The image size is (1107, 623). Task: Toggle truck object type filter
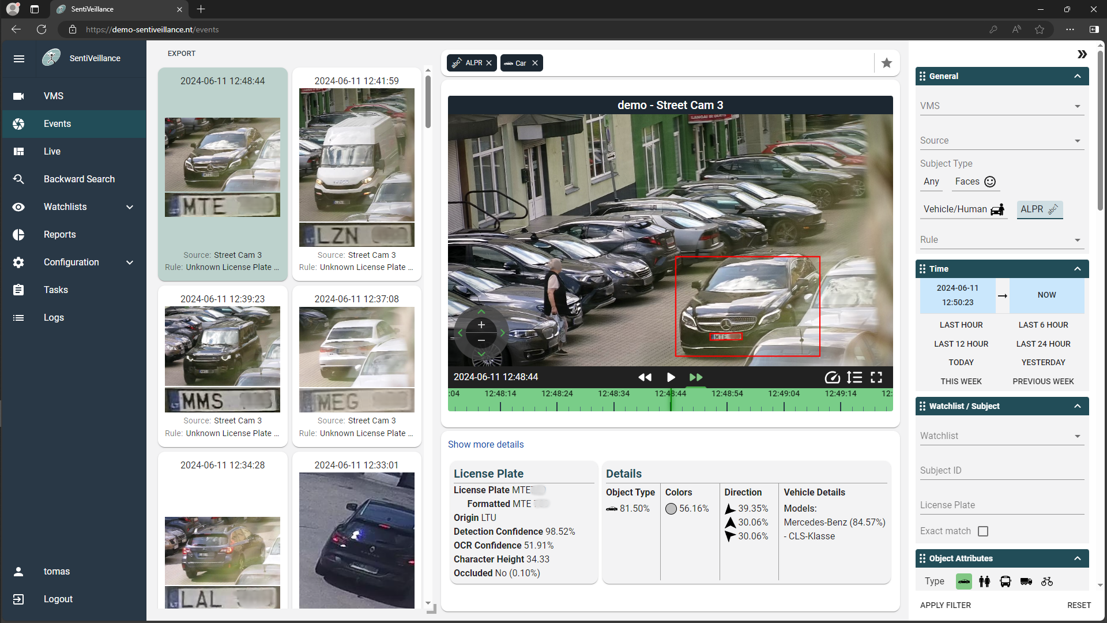(1026, 581)
